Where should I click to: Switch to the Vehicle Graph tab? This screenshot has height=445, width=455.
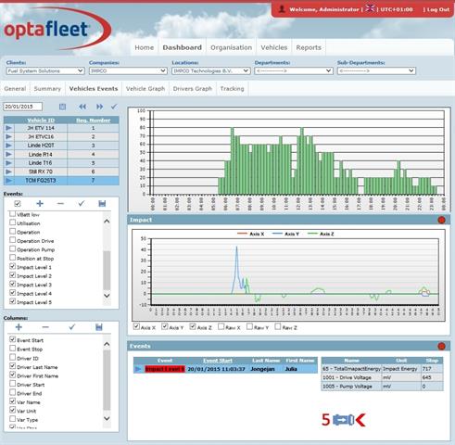tap(145, 89)
